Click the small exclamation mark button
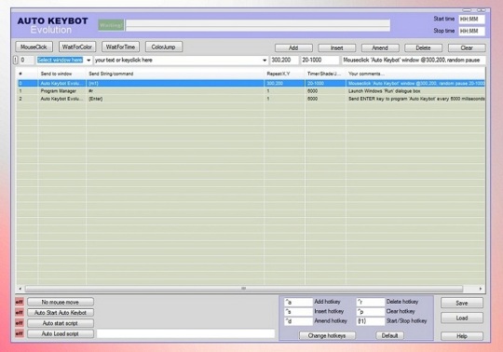The height and width of the screenshot is (352, 503). click(16, 60)
